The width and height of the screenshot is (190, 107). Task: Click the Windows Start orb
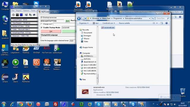[4, 104]
